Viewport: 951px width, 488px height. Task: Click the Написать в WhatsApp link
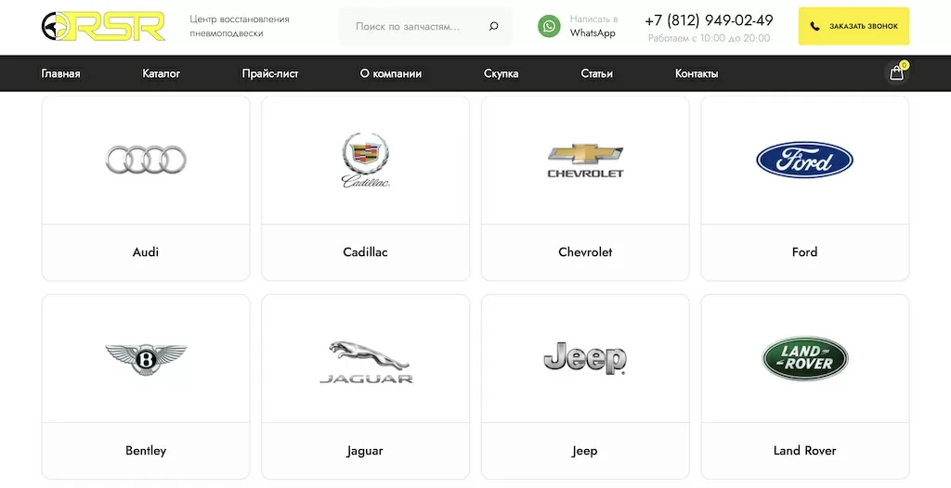(x=593, y=26)
